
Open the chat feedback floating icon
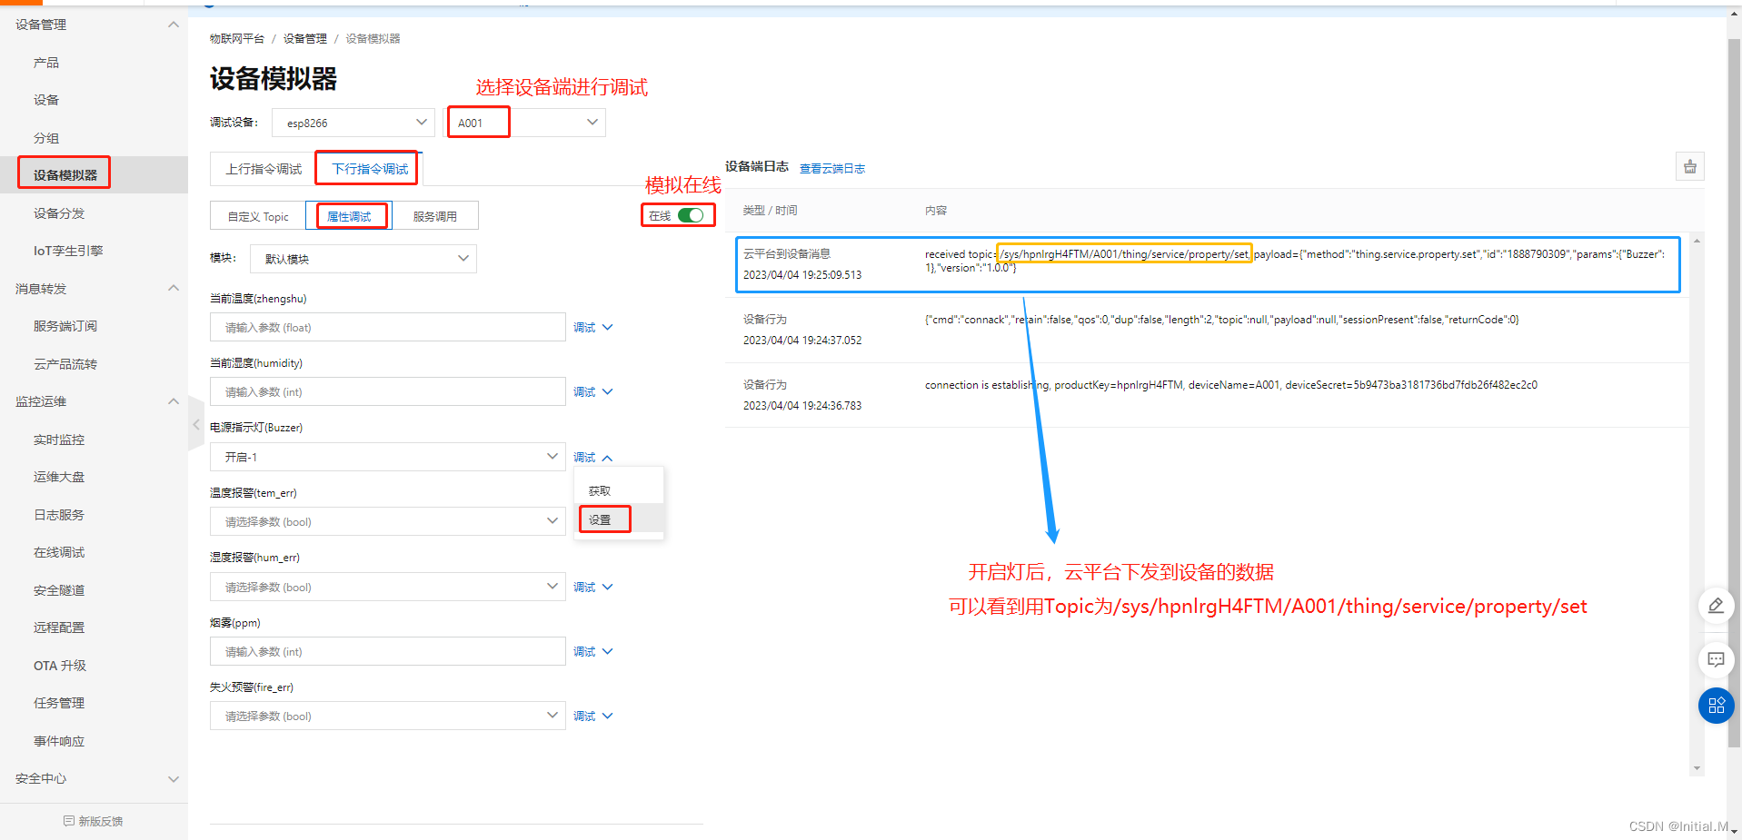click(x=1716, y=659)
